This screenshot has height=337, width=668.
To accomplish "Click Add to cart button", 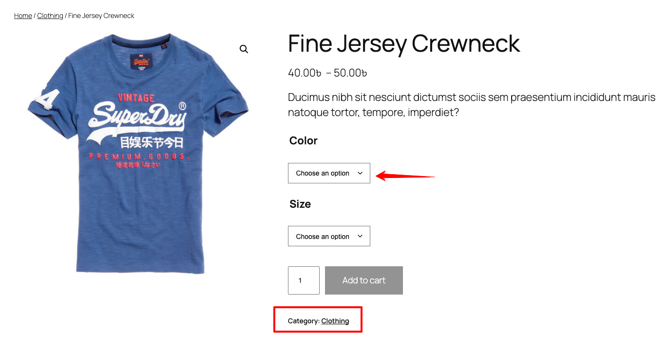I will pyautogui.click(x=363, y=280).
